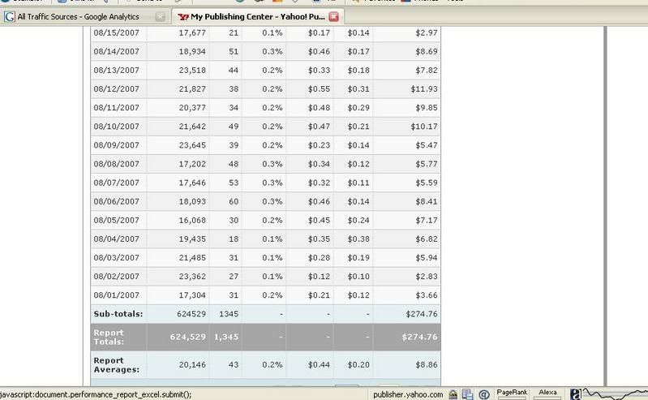Click the PageRank indicator in status bar
648x400 pixels.
(x=512, y=393)
